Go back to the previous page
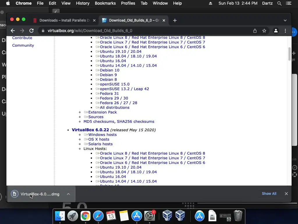 [13, 31]
